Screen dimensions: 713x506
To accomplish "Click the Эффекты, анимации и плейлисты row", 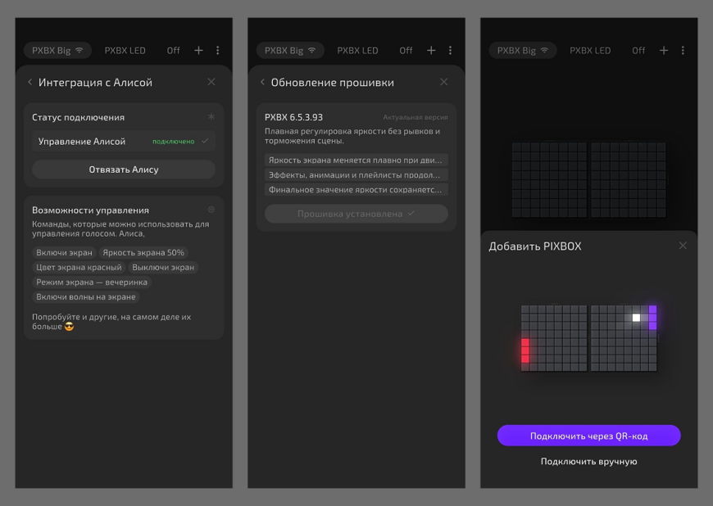I will [x=356, y=174].
